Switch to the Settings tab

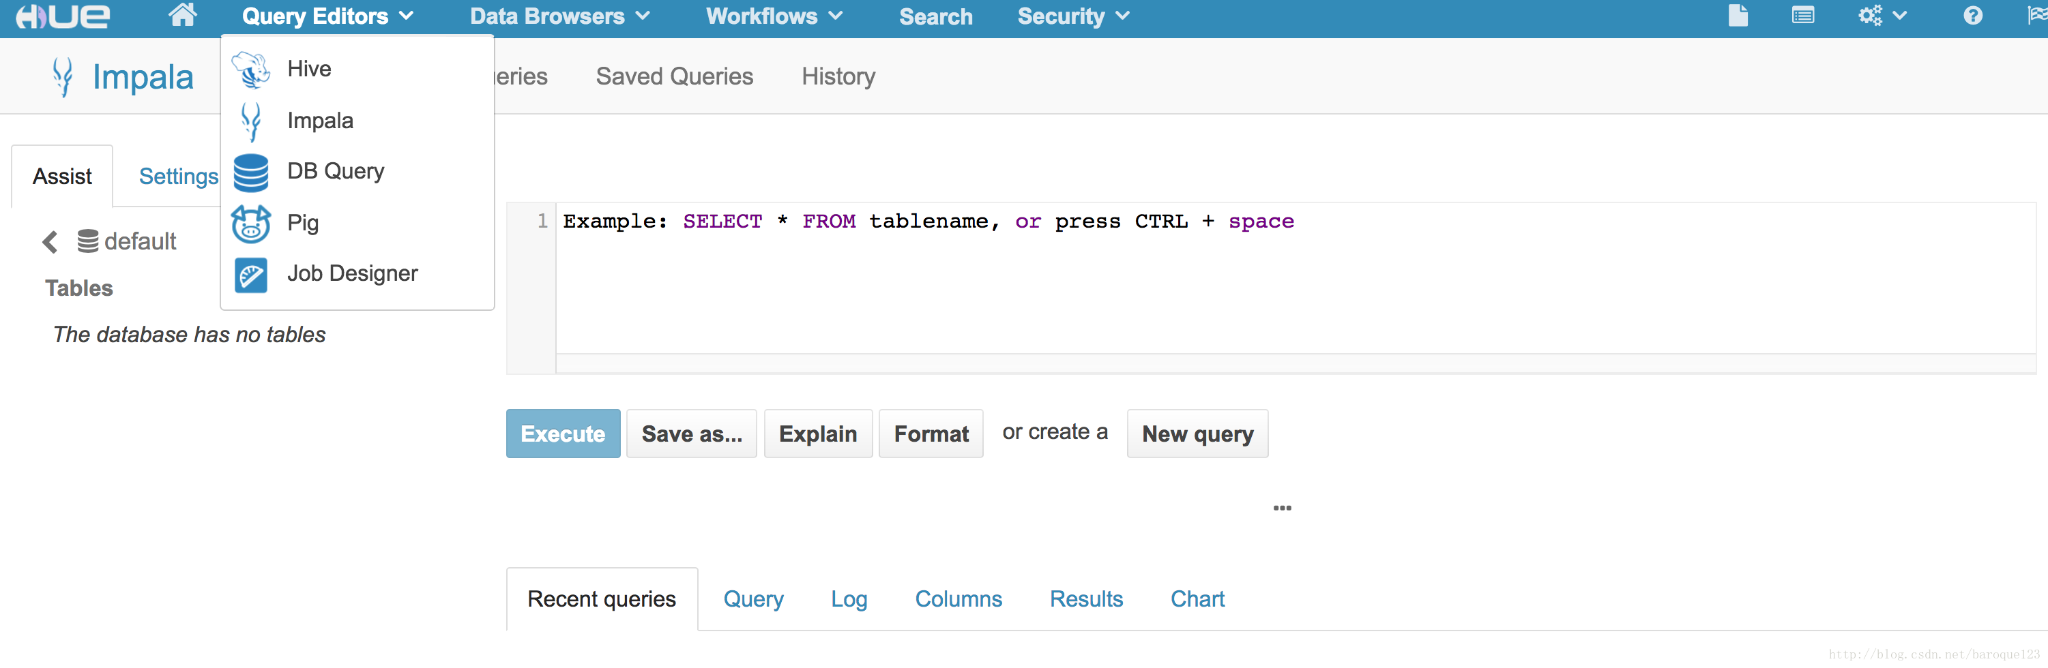tap(178, 177)
